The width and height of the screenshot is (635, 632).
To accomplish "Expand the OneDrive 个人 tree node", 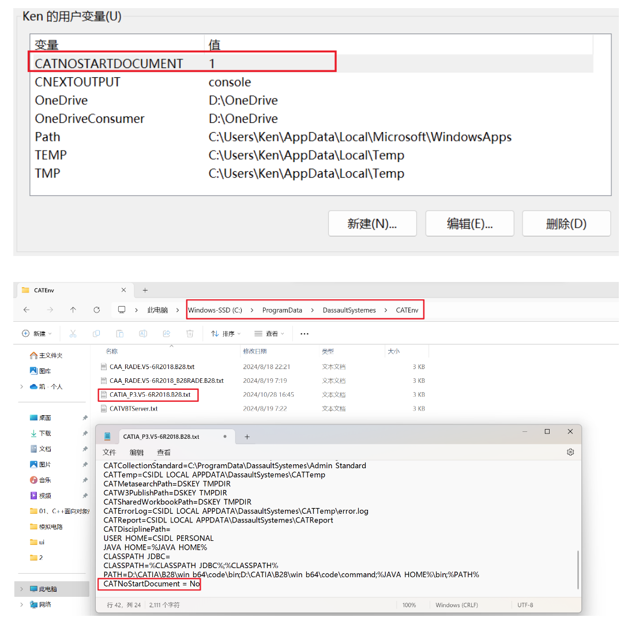I will tap(21, 387).
